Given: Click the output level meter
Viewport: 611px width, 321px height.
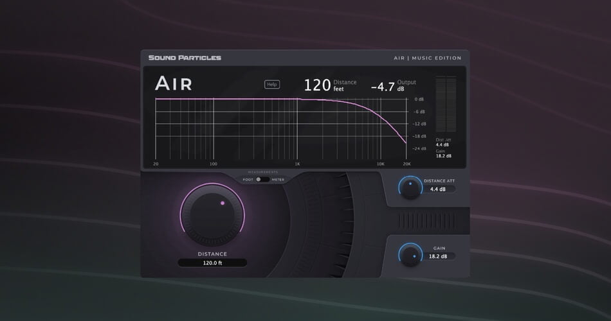Looking at the screenshot, I should coord(446,104).
